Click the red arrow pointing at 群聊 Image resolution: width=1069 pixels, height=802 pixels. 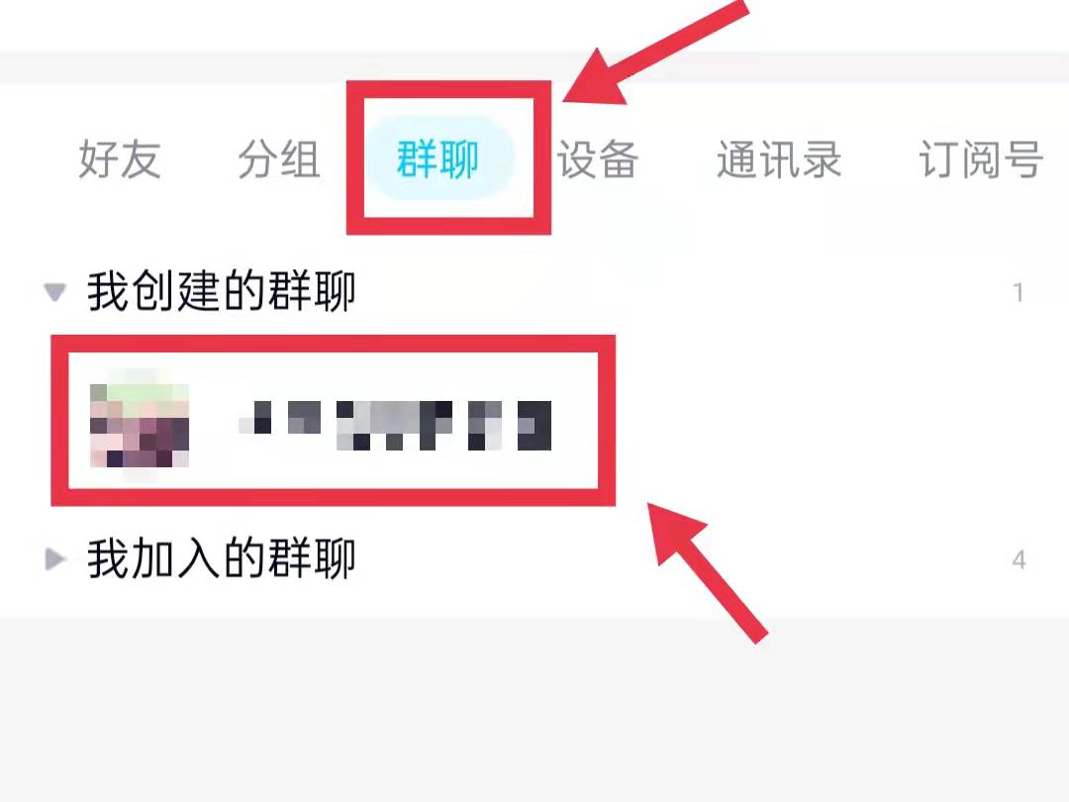point(654,53)
